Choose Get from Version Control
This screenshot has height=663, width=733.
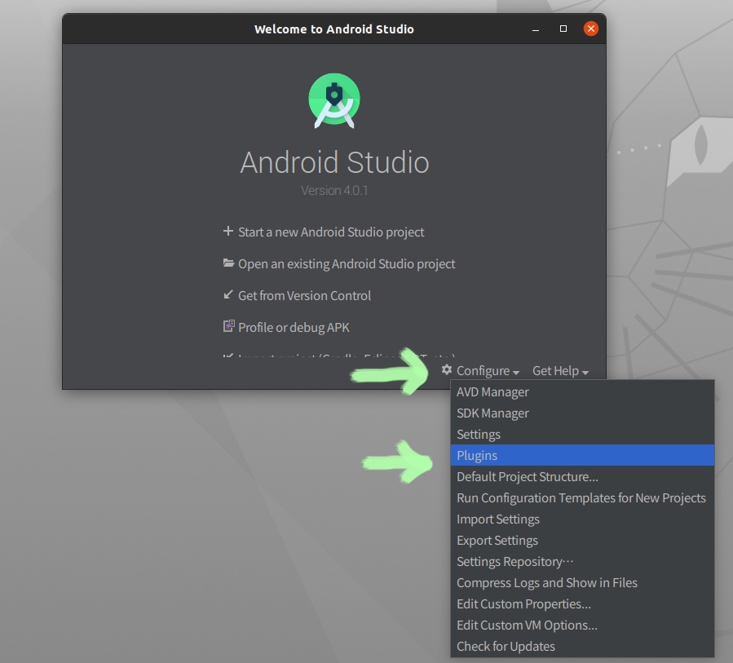(x=304, y=295)
